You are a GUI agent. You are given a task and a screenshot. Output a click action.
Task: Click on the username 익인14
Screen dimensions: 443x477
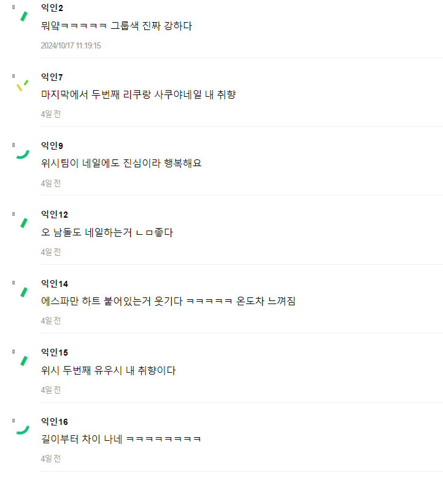[x=55, y=283]
